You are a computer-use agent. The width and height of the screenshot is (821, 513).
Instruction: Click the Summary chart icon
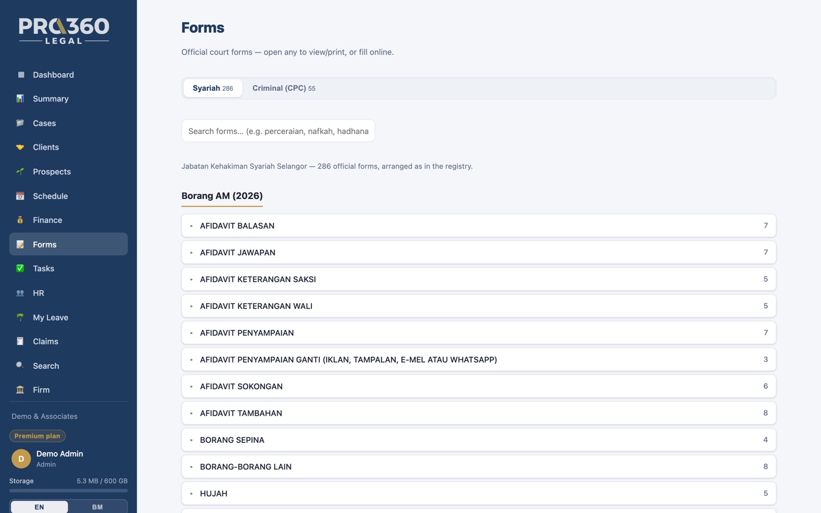[21, 99]
